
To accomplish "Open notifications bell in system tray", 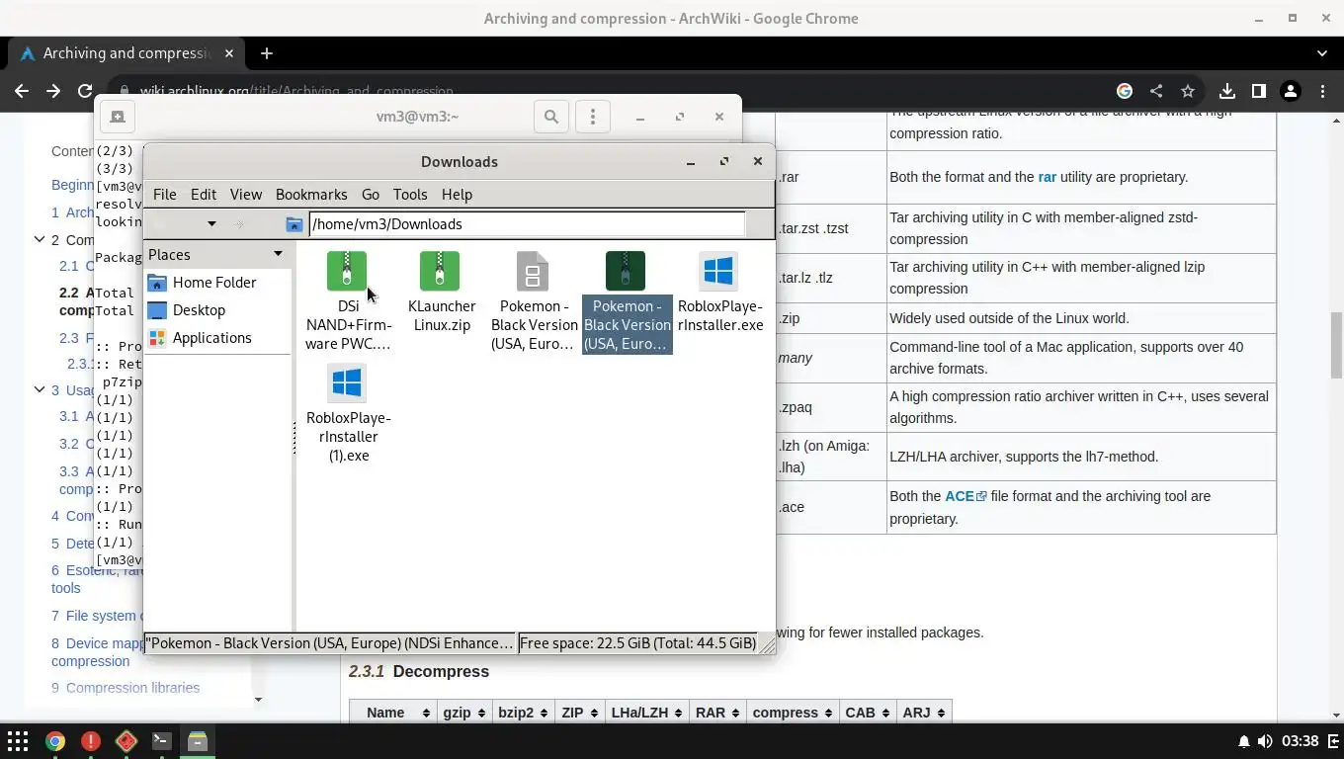I will tap(1243, 741).
